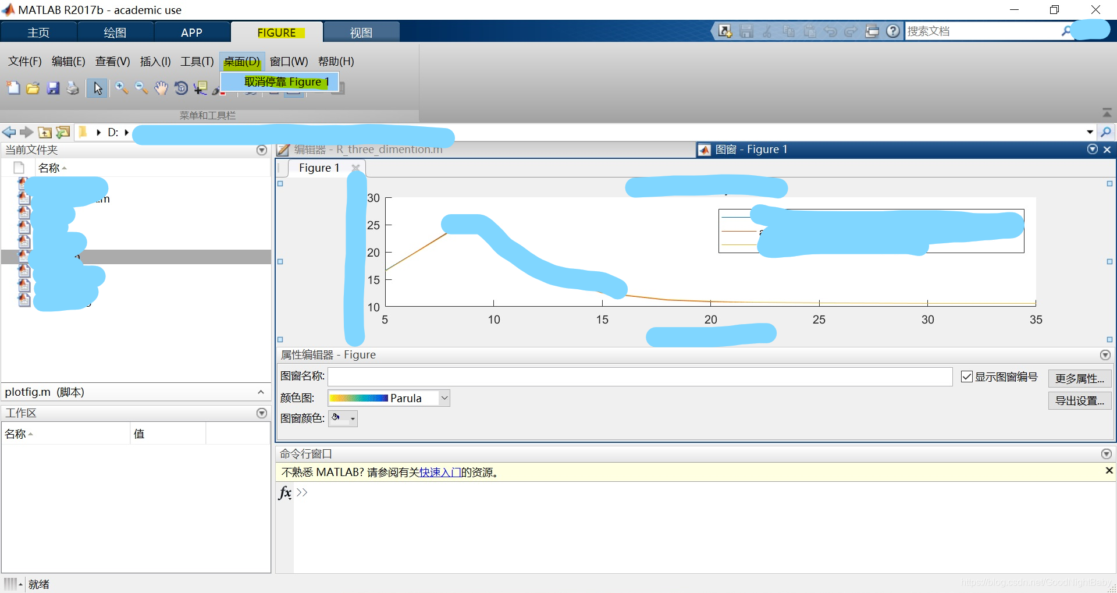This screenshot has width=1117, height=593.
Task: Activate the Zoom In magnifier tool
Action: (x=122, y=88)
